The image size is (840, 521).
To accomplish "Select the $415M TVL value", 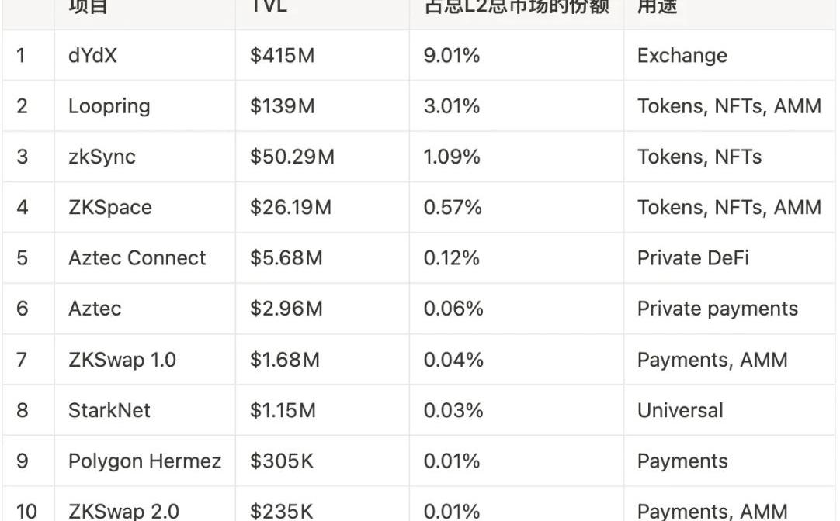I will click(x=282, y=56).
